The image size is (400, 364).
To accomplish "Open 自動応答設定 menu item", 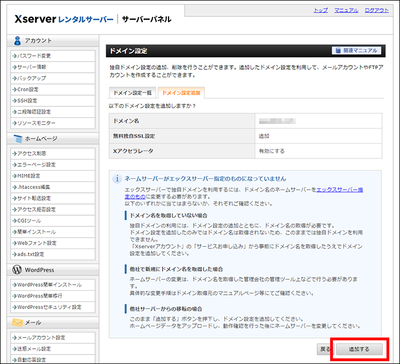I will (53, 359).
